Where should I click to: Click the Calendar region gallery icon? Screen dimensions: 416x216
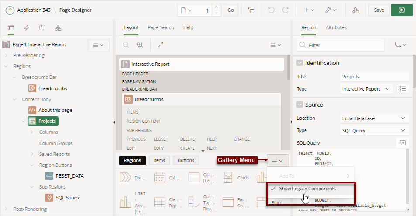pyautogui.click(x=159, y=178)
